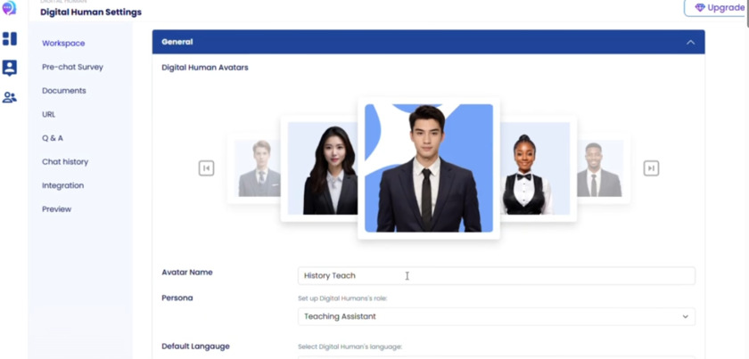Open Q & A settings
Viewport: 749px width, 359px height.
click(x=52, y=138)
